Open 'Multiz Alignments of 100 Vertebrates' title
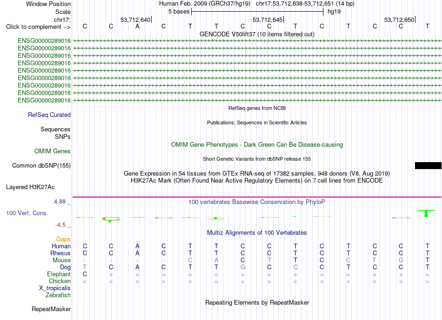 [x=257, y=232]
